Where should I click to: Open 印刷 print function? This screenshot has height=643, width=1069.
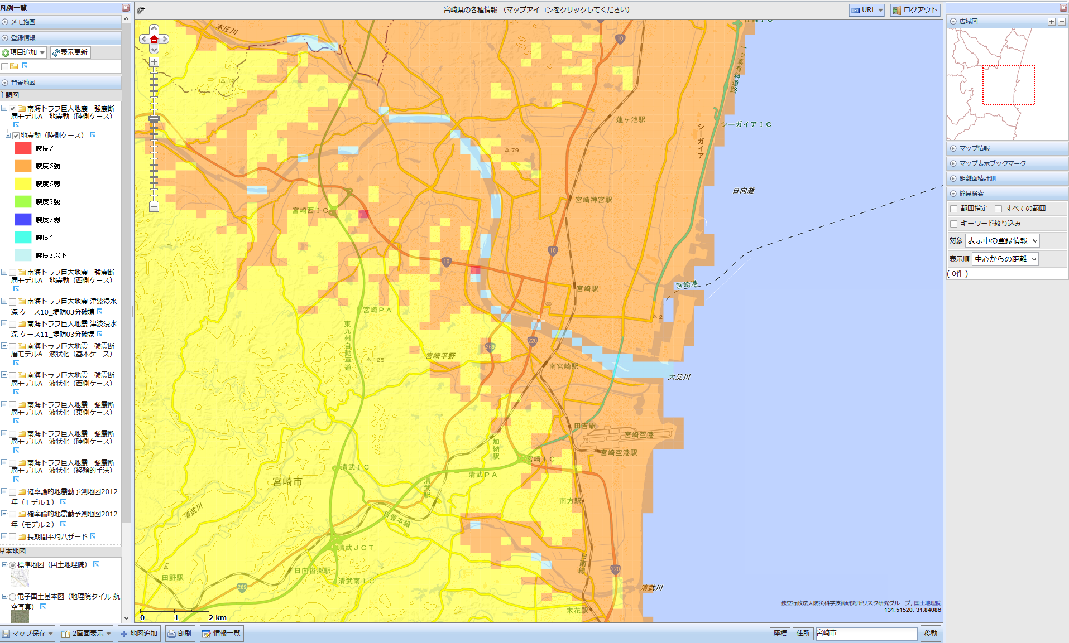[180, 634]
